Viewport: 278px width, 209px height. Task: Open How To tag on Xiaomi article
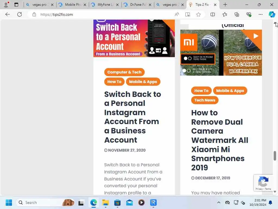coord(201,91)
